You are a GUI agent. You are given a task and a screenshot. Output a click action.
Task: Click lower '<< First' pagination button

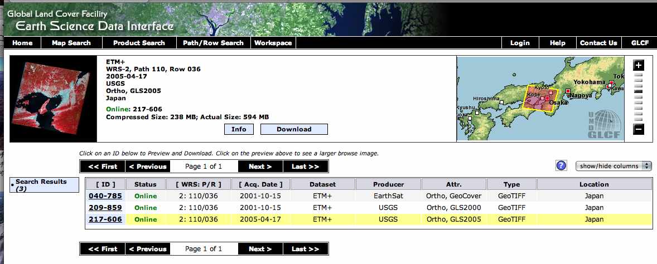click(x=103, y=249)
